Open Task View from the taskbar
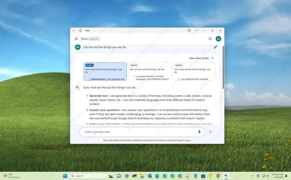291x180 pixels. (x=111, y=176)
